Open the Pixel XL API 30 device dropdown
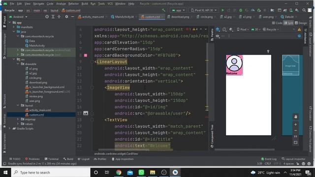This screenshot has width=315, height=177. (204, 10)
